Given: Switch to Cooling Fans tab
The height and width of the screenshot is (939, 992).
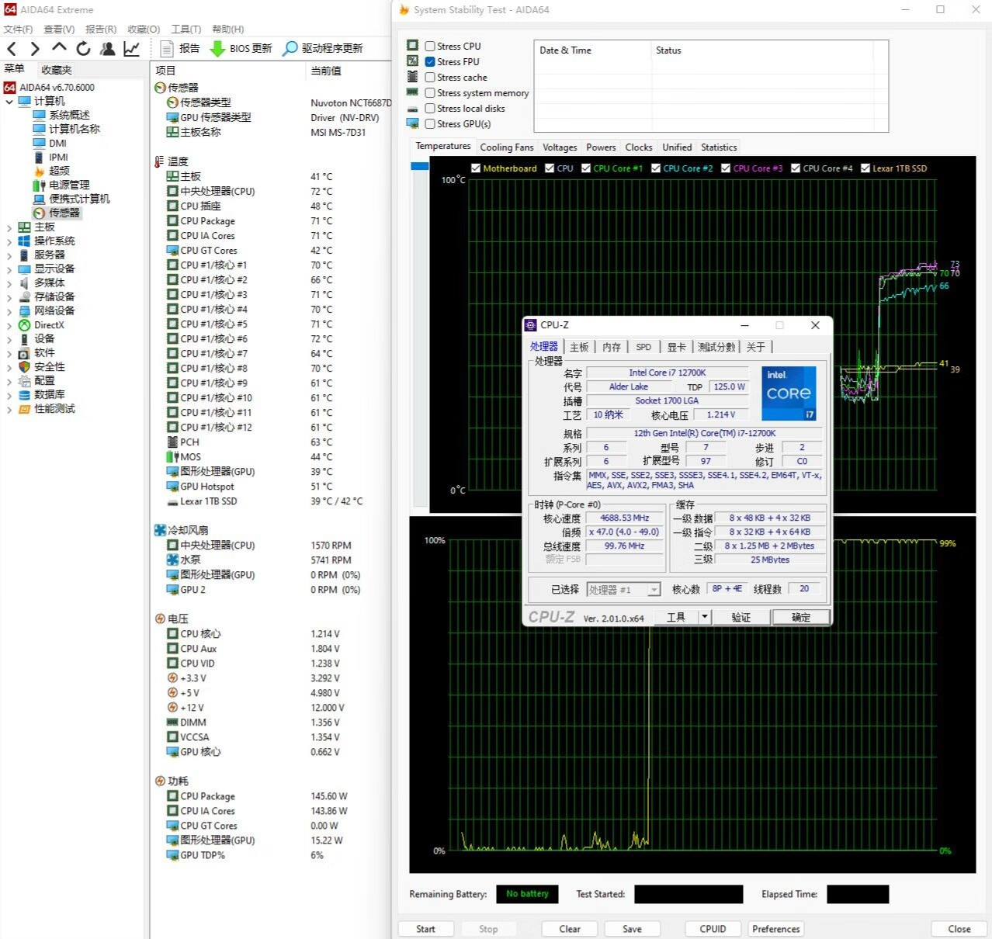Looking at the screenshot, I should 507,147.
